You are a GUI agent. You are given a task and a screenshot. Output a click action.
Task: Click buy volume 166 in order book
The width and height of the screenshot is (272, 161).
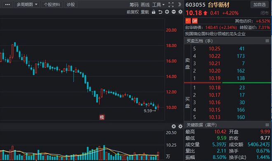click(241, 110)
